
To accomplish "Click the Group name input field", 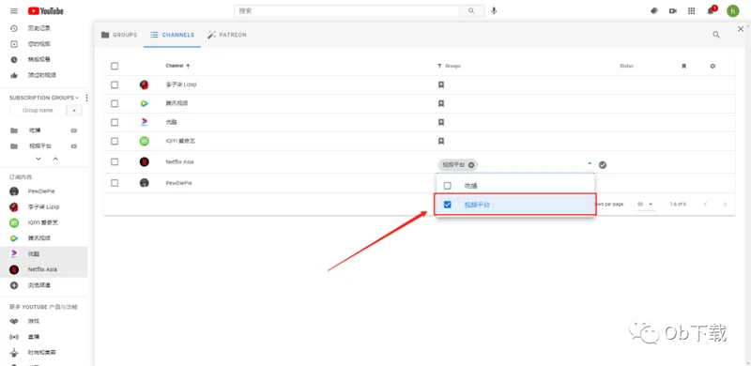I will (x=38, y=110).
